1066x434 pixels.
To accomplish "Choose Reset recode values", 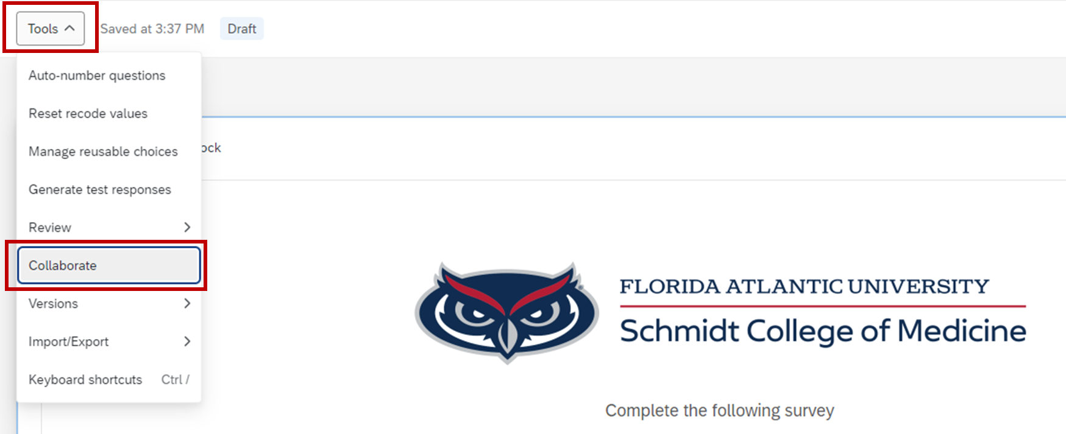I will (x=108, y=113).
